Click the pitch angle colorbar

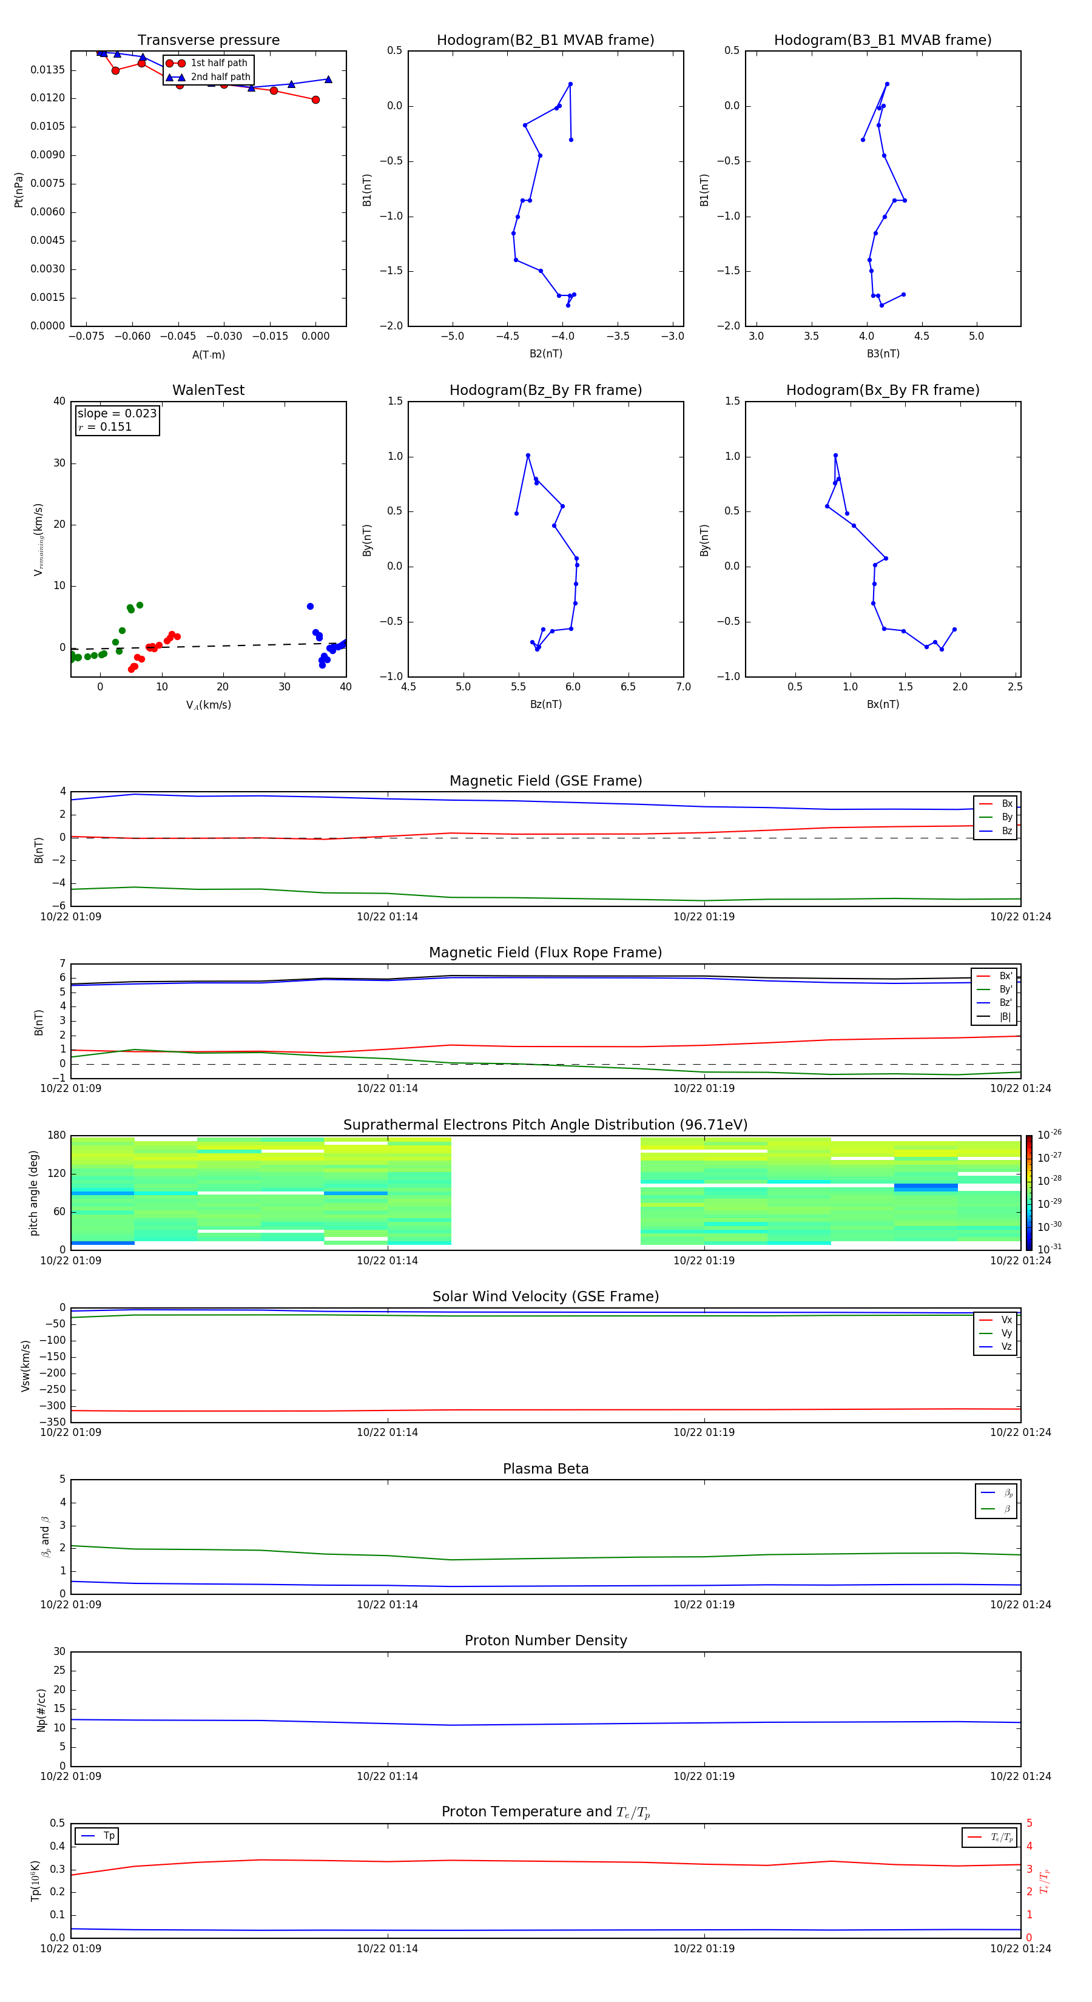click(1028, 1192)
